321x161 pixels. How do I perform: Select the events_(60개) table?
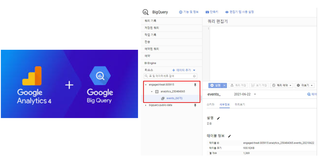pos(174,98)
